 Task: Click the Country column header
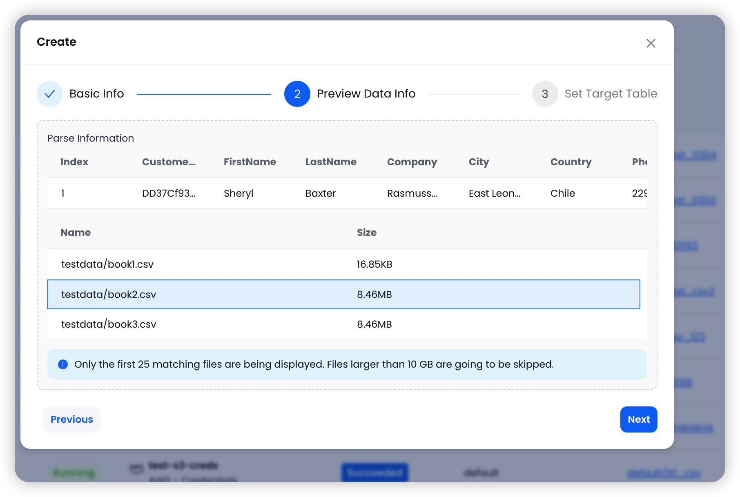(x=571, y=162)
